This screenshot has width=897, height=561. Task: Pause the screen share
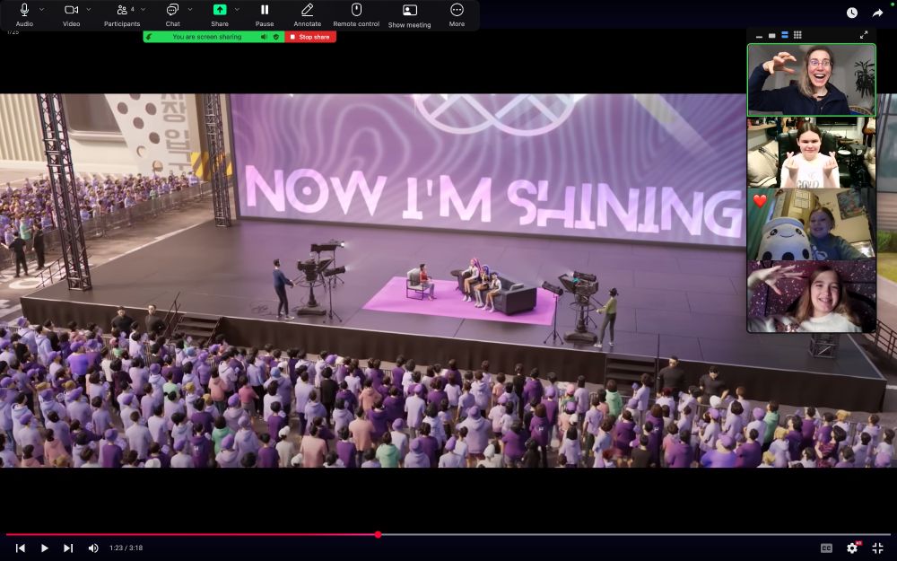point(265,10)
